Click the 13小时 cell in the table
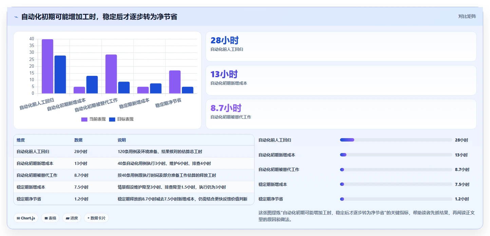Image resolution: width=490 pixels, height=236 pixels. point(81,164)
